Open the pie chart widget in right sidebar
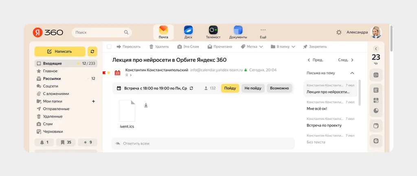Viewport: 417px width, 176px height. (x=376, y=111)
